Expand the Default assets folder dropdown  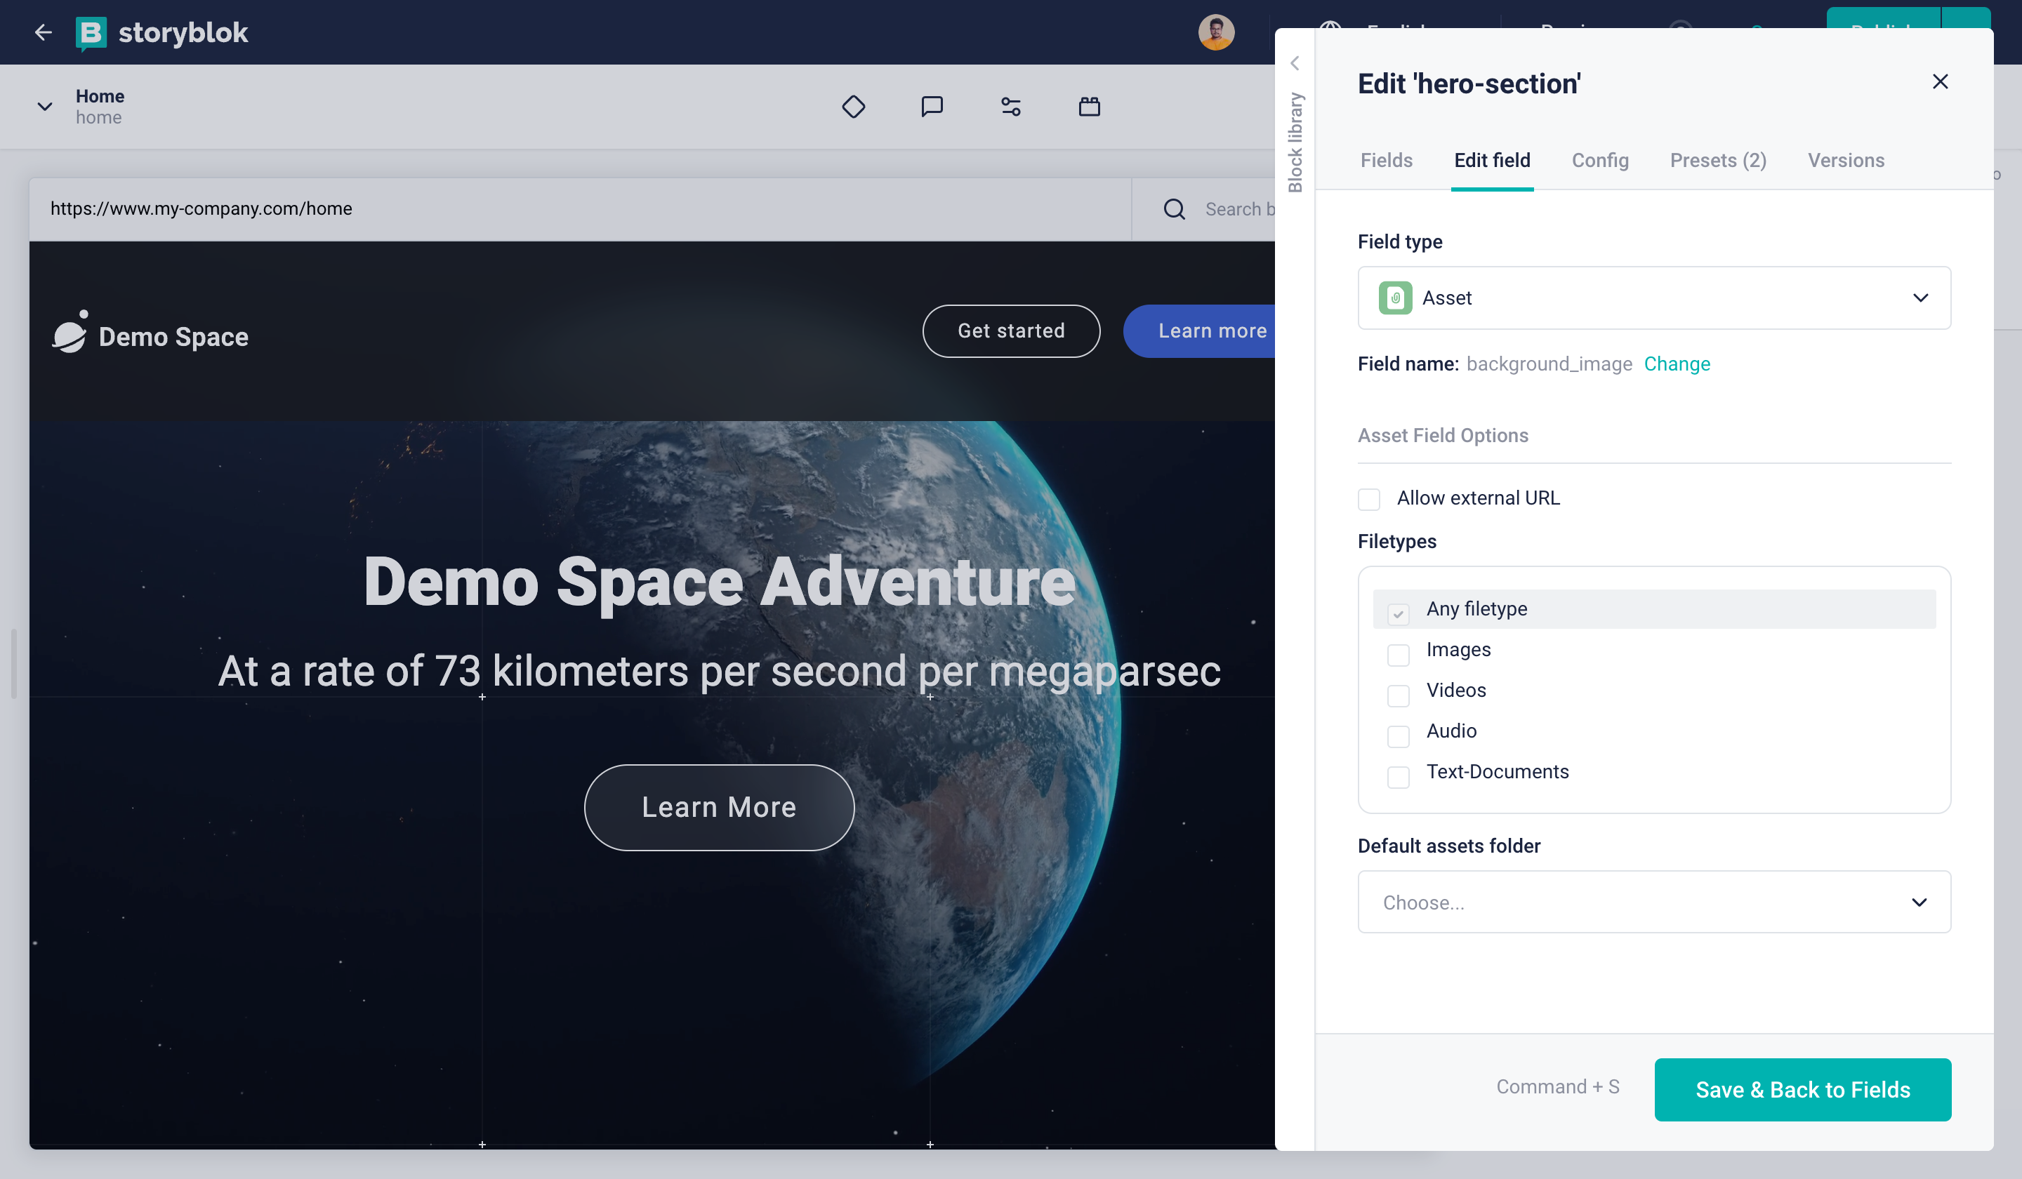tap(1654, 901)
